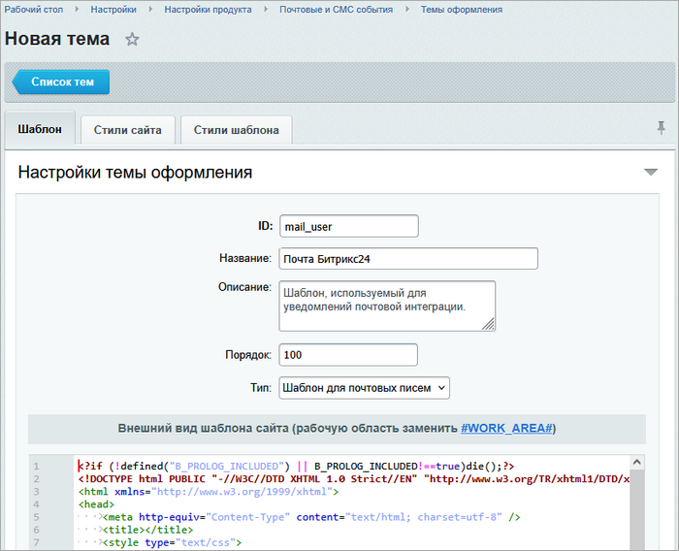This screenshot has width=679, height=551.
Task: Star the page to add to favorites
Action: tap(133, 40)
